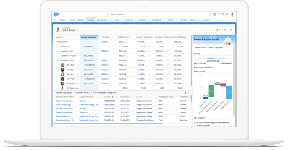Open the Help question mark icon
Screen dimensions: 289x150
click(x=219, y=14)
